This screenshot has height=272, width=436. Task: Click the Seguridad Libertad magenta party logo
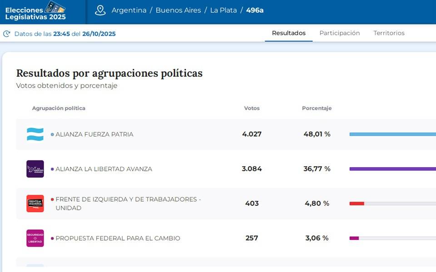35,238
